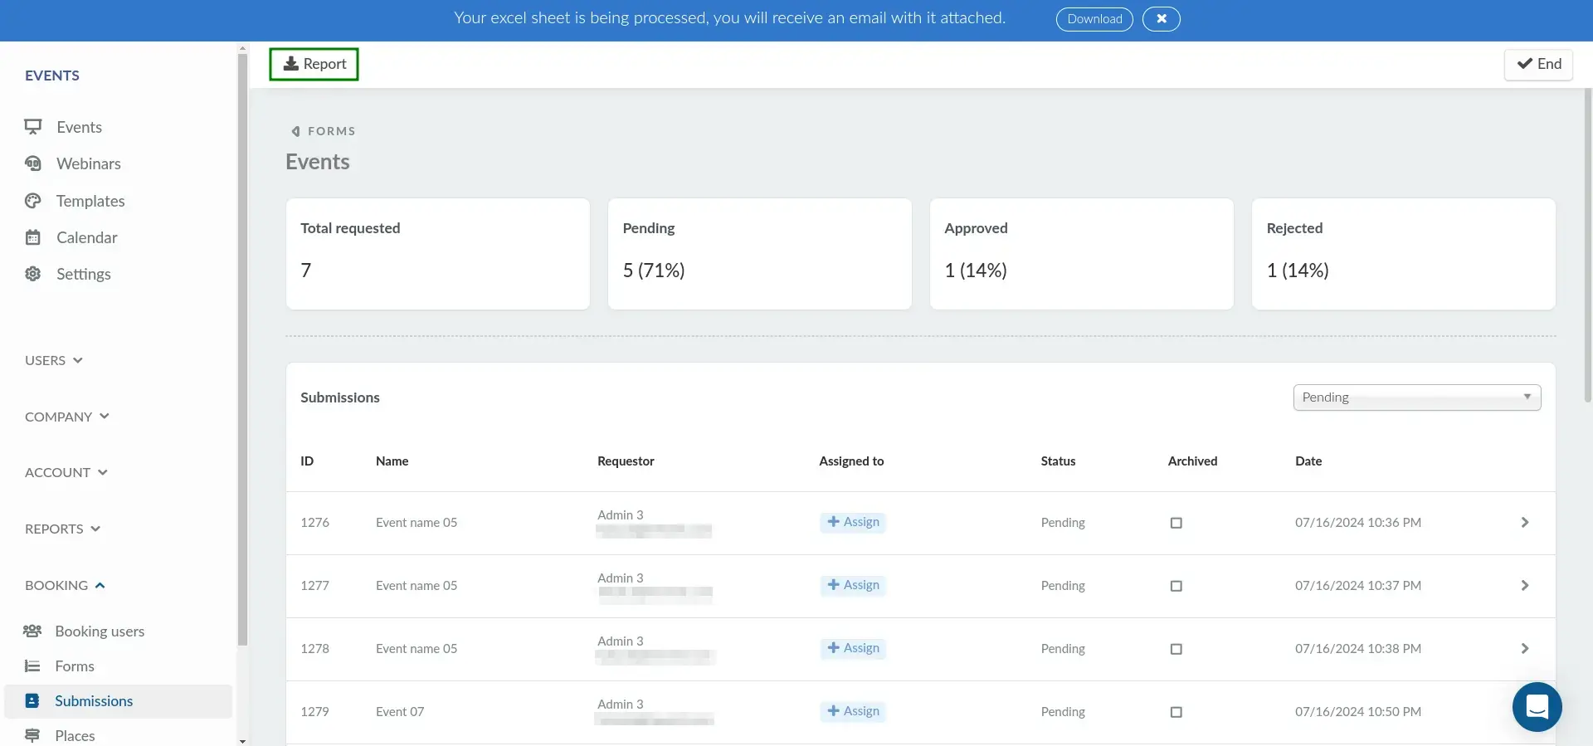Viewport: 1593px width, 746px height.
Task: Click the Calendar icon in sidebar
Action: tap(33, 237)
